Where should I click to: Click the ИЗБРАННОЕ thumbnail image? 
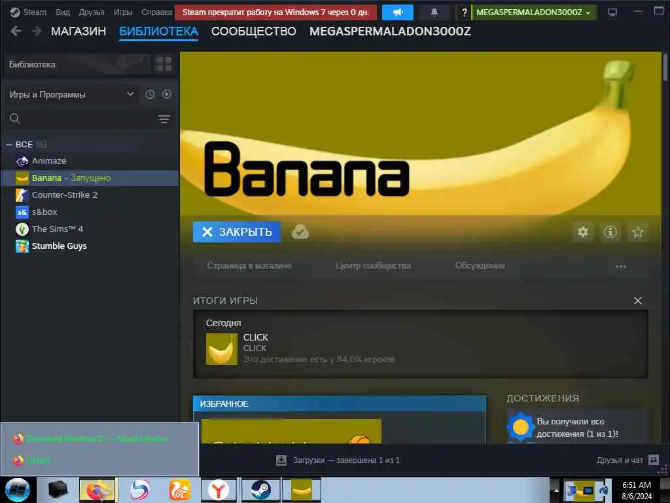pos(291,431)
